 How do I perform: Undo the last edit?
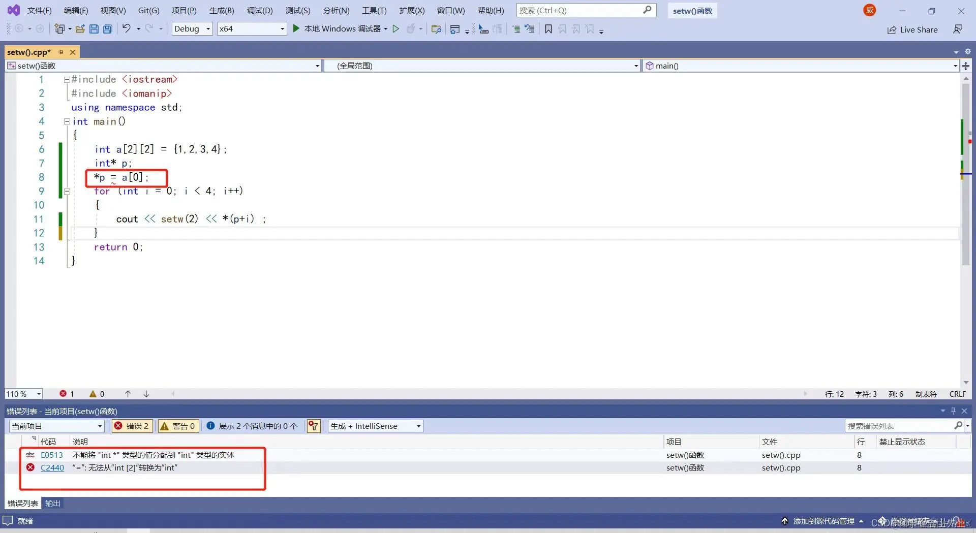click(x=127, y=29)
